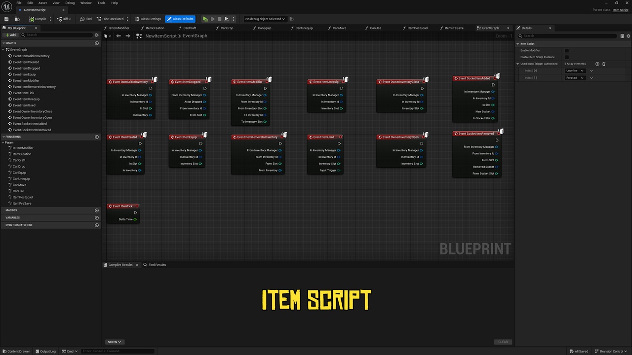This screenshot has height=355, width=632.
Task: Open the Hide Unrelated options menu
Action: 128,19
